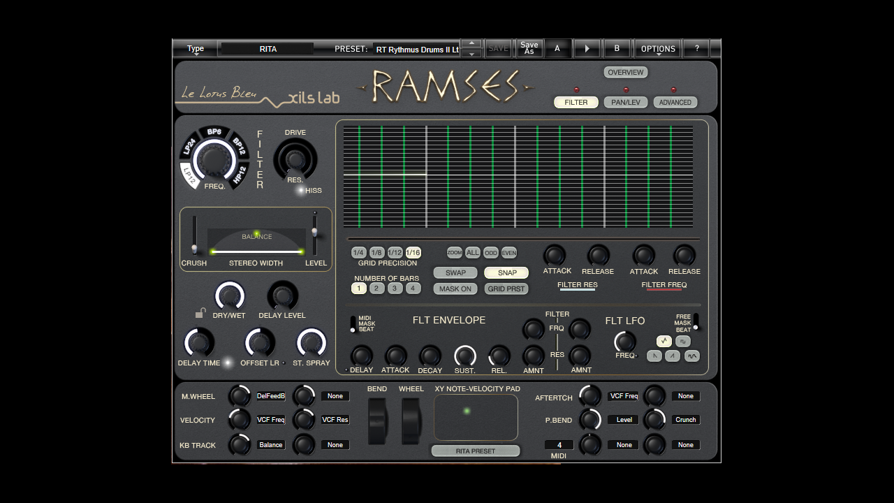Click the DELAY LEVEL knob
Viewport: 894px width, 503px height.
(x=282, y=296)
